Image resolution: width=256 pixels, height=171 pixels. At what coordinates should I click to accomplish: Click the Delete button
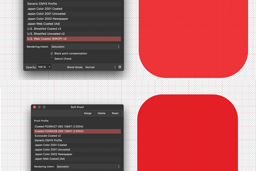click(101, 114)
